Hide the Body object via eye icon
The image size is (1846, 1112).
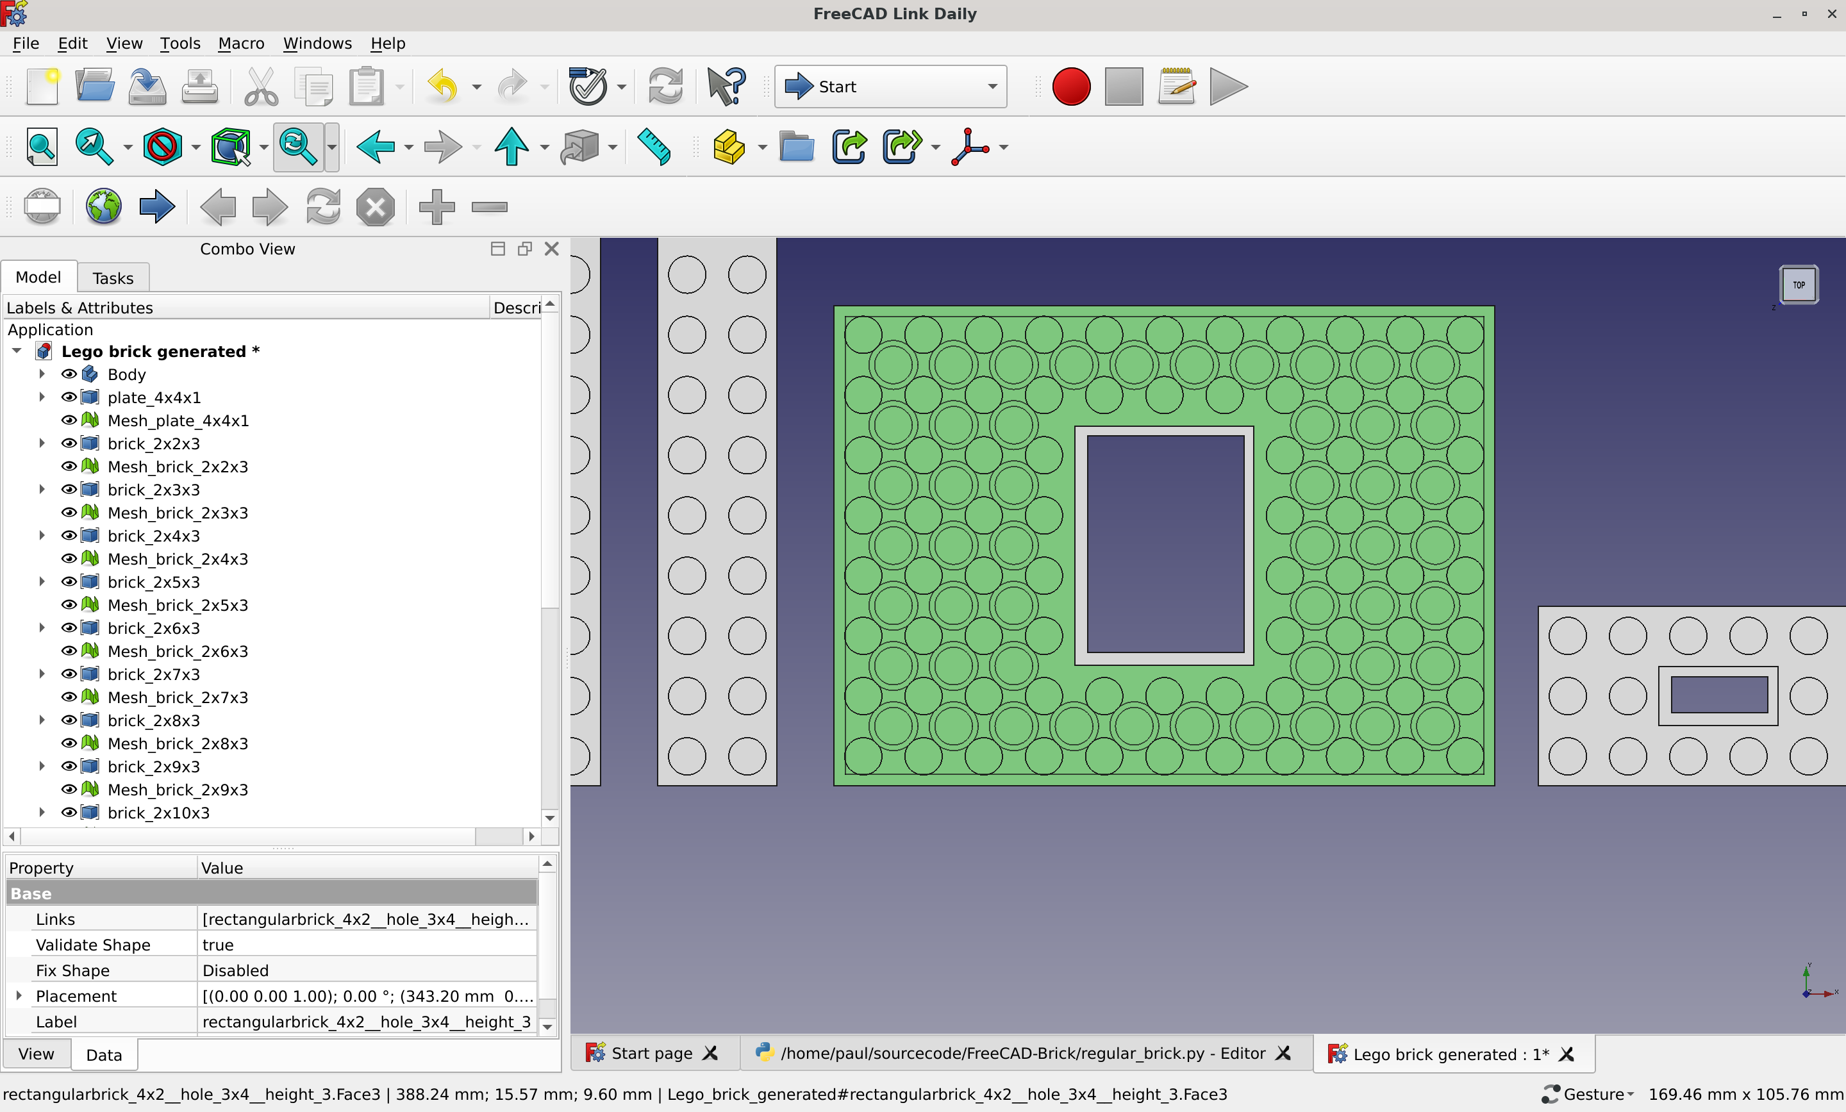69,374
